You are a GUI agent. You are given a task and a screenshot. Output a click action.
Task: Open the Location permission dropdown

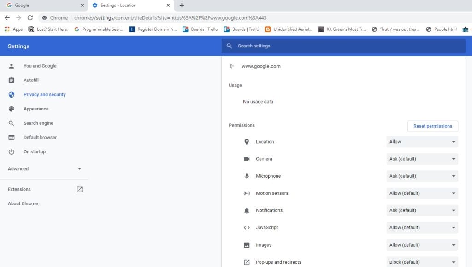(x=422, y=142)
